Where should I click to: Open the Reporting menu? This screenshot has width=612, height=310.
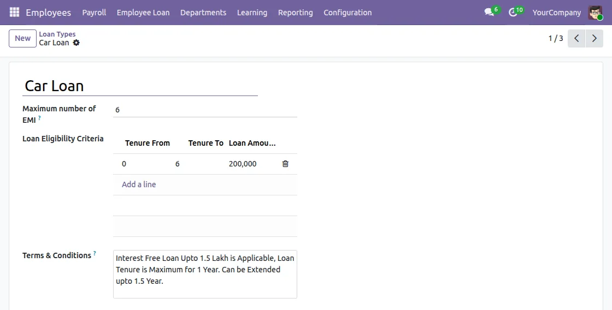tap(296, 13)
